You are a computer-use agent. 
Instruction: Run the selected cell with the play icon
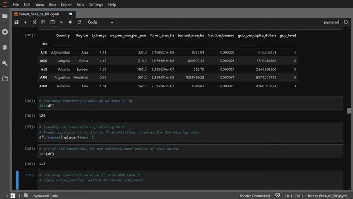click(x=61, y=22)
